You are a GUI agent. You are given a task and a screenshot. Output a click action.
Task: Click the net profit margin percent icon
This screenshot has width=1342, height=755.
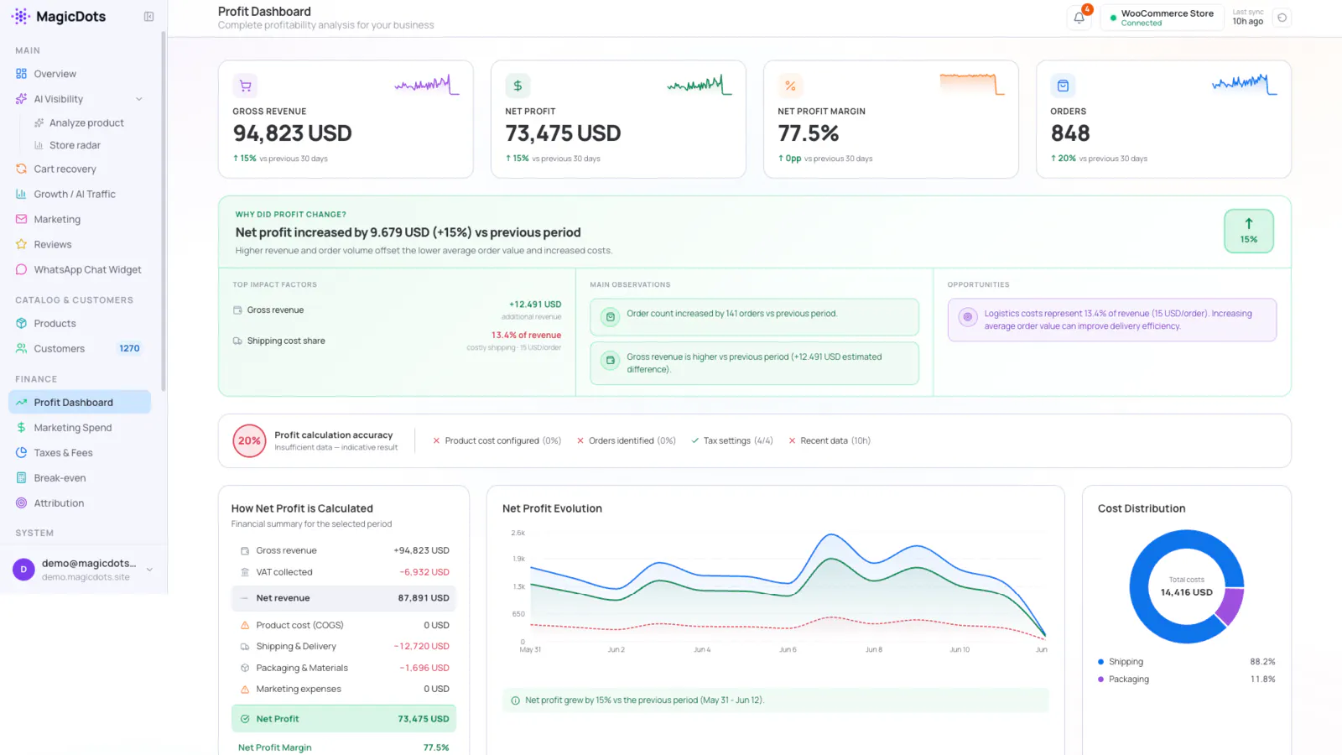coord(790,86)
